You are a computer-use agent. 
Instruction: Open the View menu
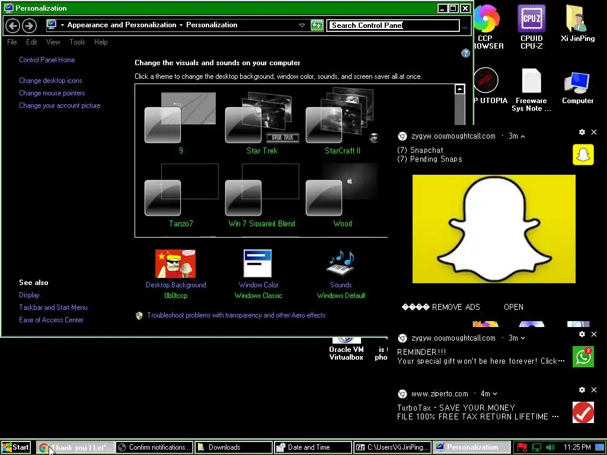pos(53,42)
